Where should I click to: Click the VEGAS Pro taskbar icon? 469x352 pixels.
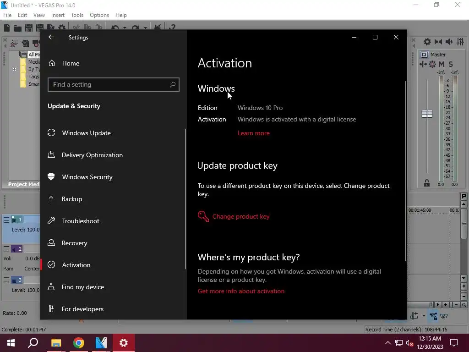[x=101, y=343]
